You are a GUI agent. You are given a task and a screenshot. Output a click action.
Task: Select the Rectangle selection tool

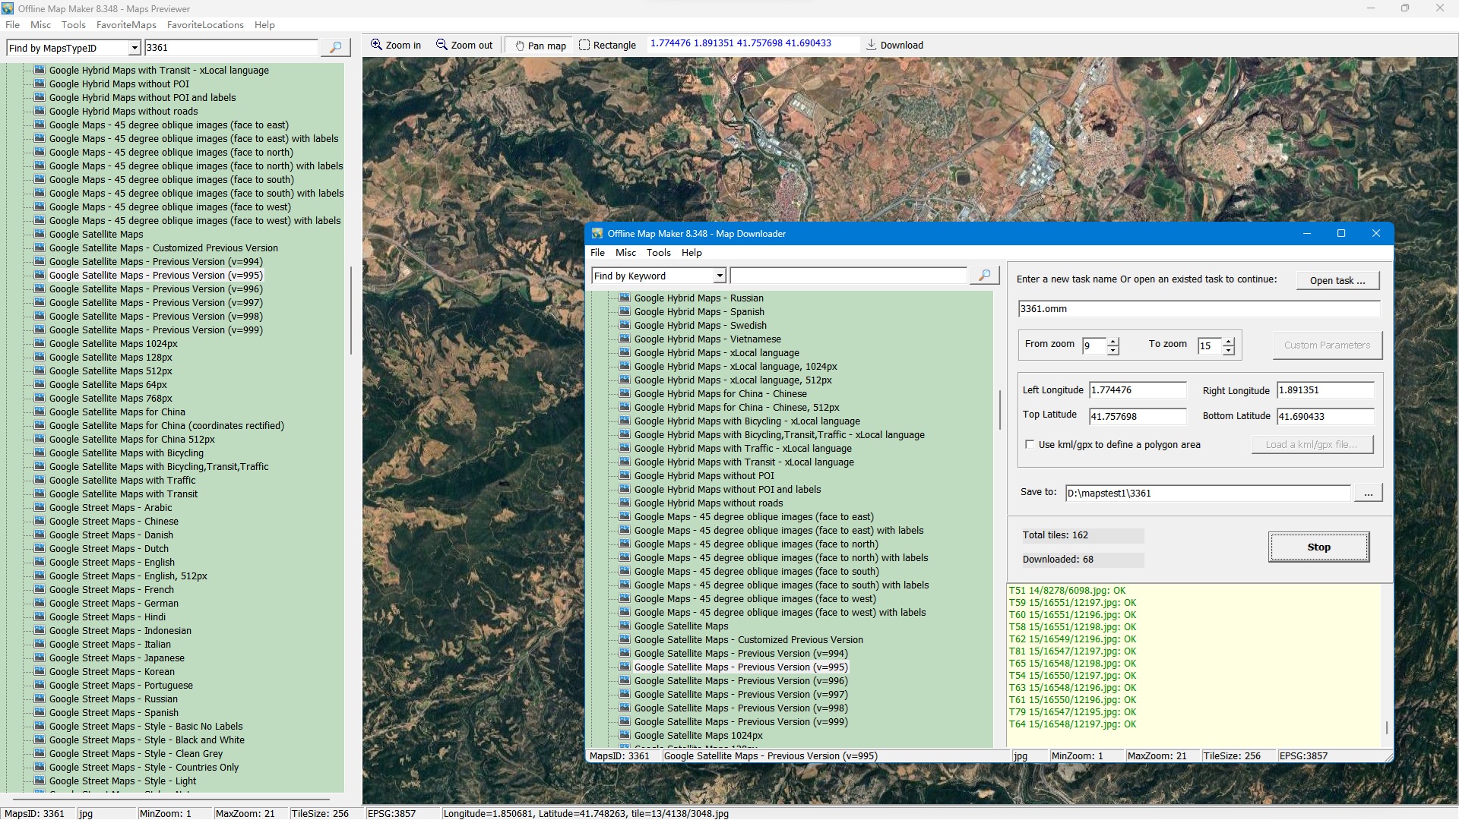pyautogui.click(x=607, y=46)
